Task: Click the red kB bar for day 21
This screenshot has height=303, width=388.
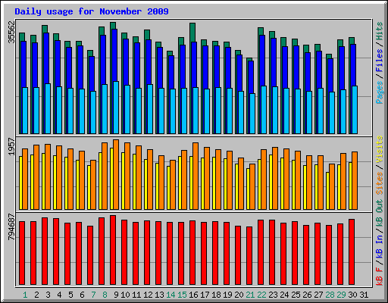Action: coord(249,256)
